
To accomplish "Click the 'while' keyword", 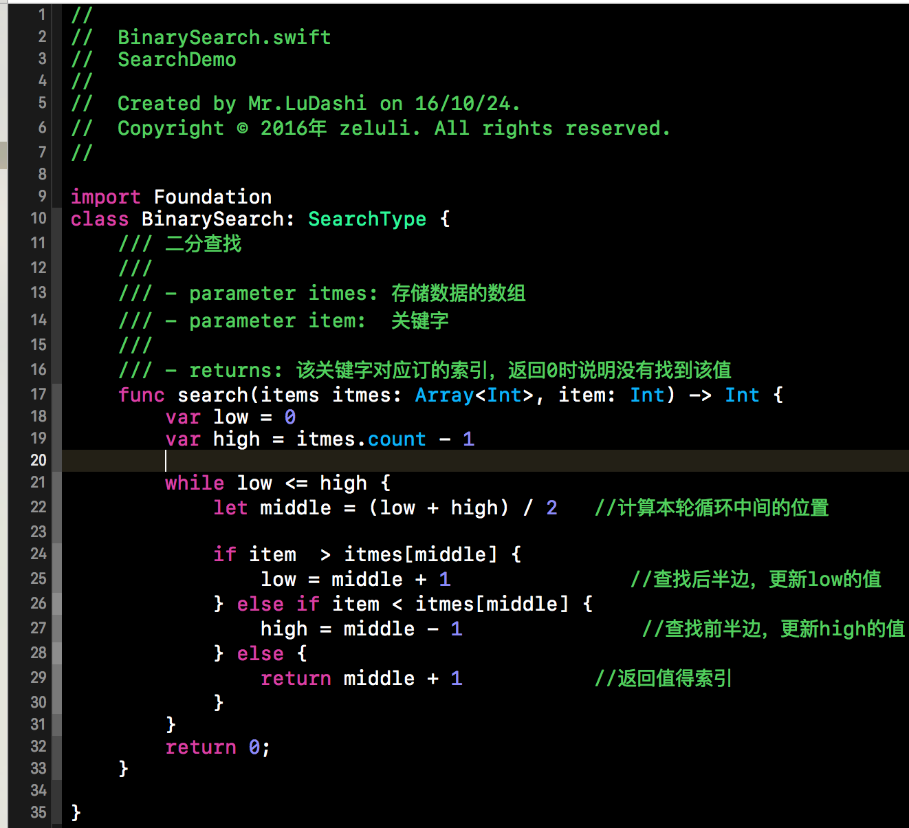I will click(195, 483).
